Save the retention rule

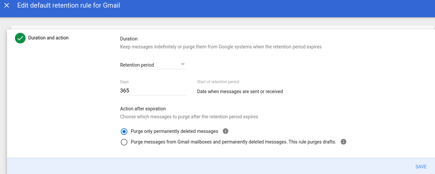pyautogui.click(x=421, y=167)
